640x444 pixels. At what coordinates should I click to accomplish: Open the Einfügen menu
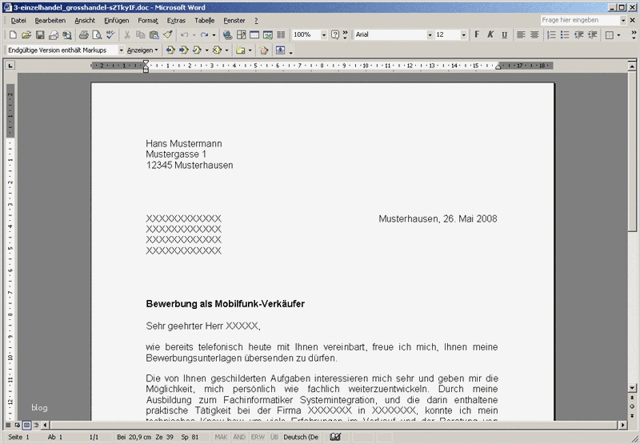click(116, 21)
